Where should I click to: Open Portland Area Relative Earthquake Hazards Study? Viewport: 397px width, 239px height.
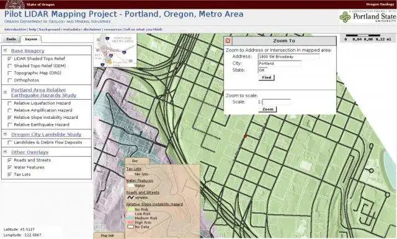(43, 93)
